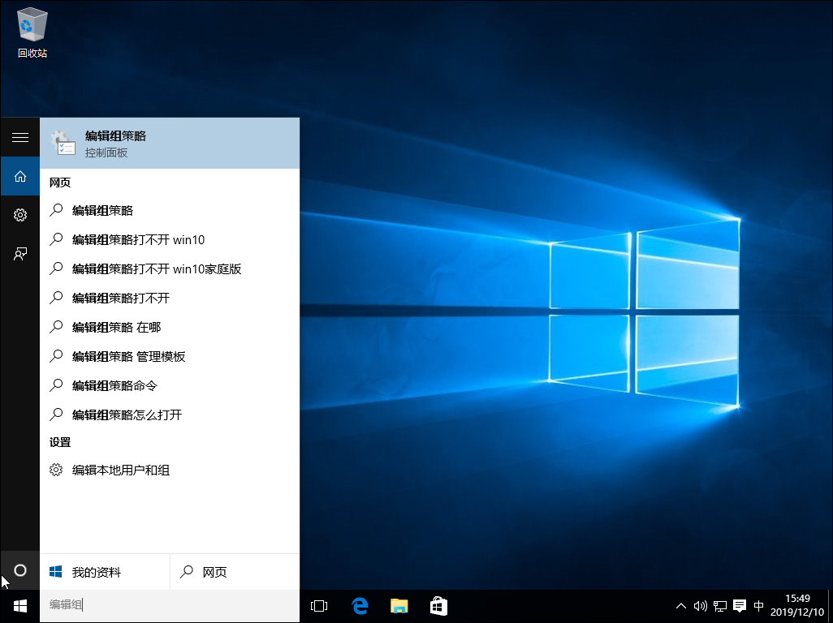
Task: Open search settings via gear icon
Action: (19, 215)
